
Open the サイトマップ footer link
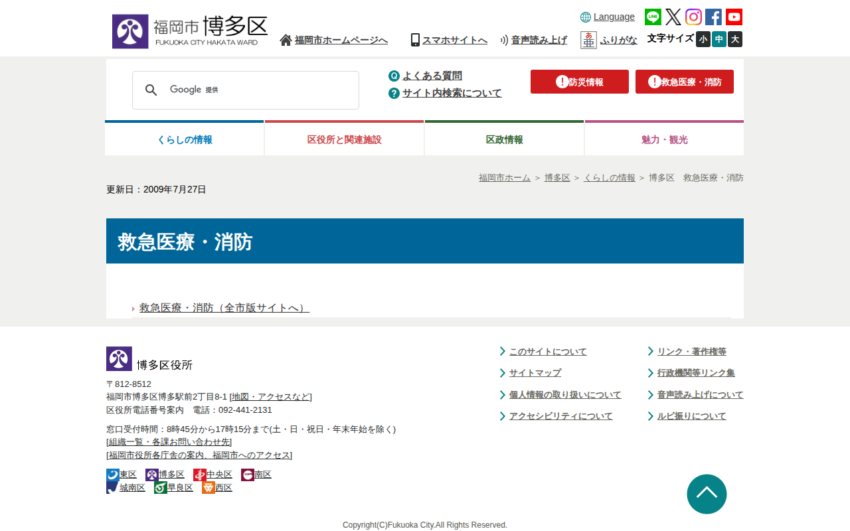point(535,373)
